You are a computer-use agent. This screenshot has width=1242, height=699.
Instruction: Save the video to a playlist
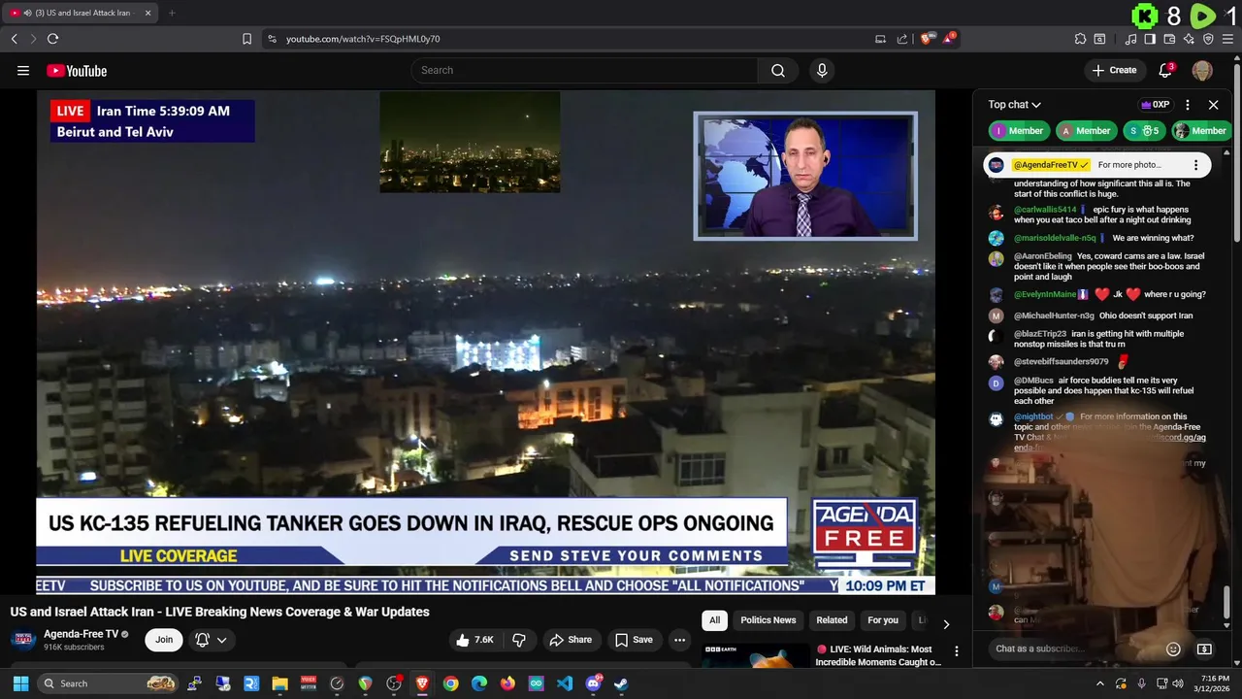pos(634,640)
